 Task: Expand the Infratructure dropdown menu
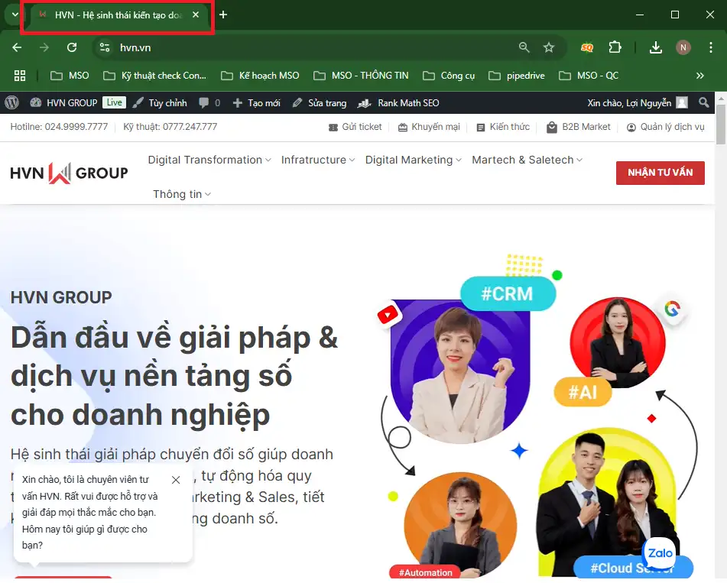click(318, 160)
